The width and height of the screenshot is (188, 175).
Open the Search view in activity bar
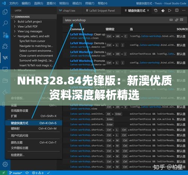click(x=5, y=23)
